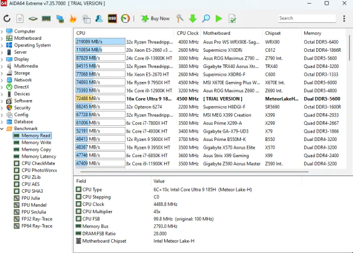Open preferences wrench tools icon
The height and width of the screenshot is (253, 353).
[x=180, y=19]
